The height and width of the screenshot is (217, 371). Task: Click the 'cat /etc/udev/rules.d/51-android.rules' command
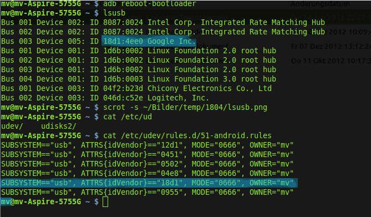pos(187,135)
